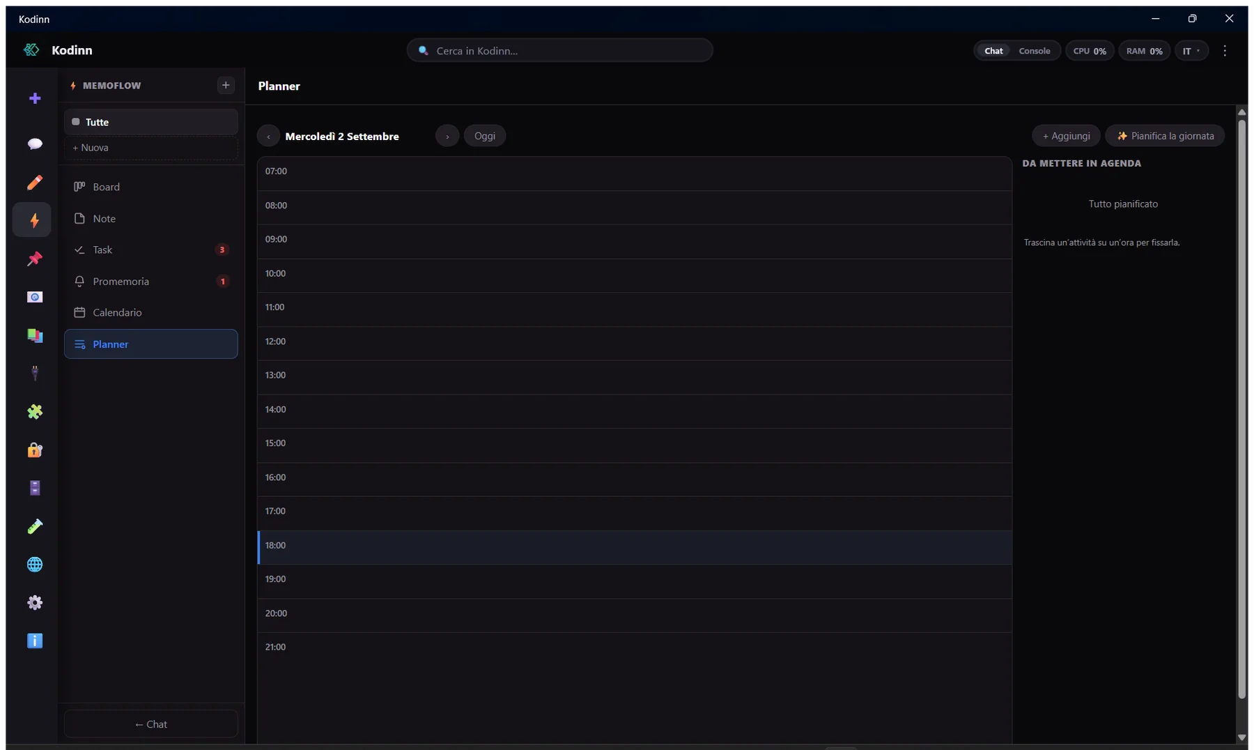The image size is (1254, 750).
Task: Open the red pushpin icon
Action: [x=35, y=259]
